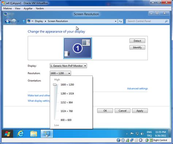The width and height of the screenshot is (173, 144).
Task: Open the Makine menu
Action: coord(8,8)
